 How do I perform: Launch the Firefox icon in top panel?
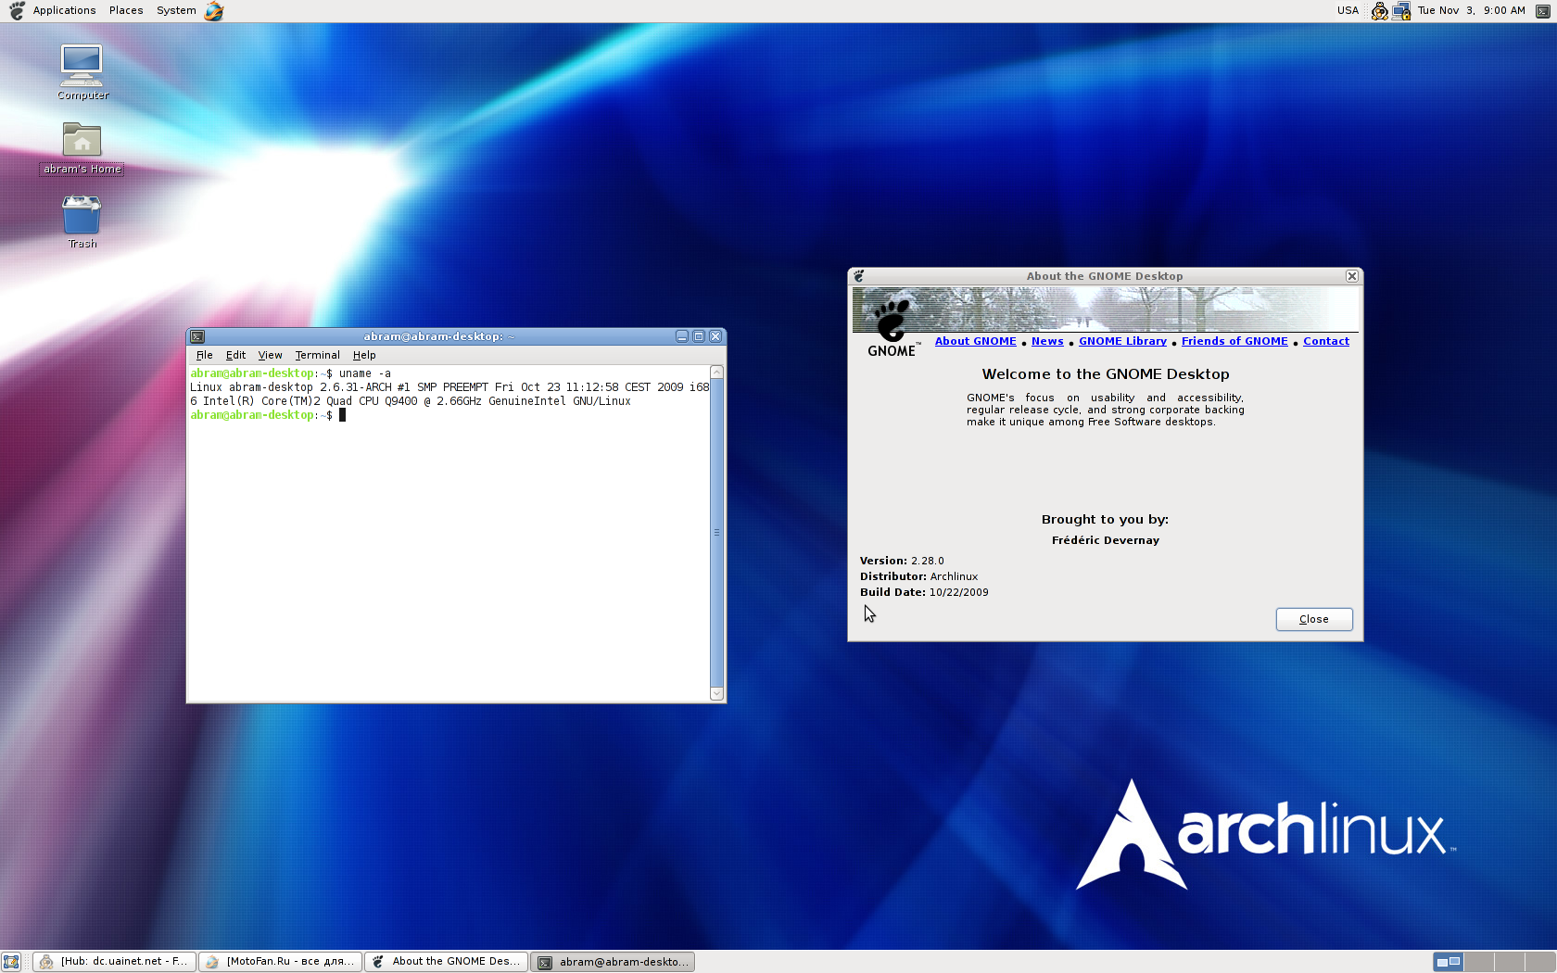(214, 11)
